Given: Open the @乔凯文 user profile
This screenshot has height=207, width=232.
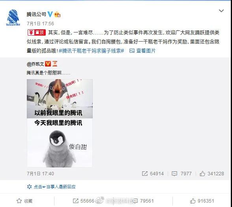Looking at the screenshot, I should point(36,64).
